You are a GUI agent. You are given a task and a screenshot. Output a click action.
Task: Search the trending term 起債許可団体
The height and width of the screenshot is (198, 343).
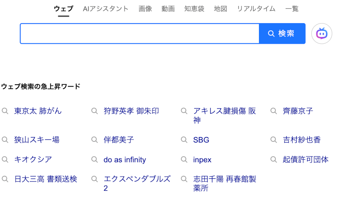(x=305, y=159)
